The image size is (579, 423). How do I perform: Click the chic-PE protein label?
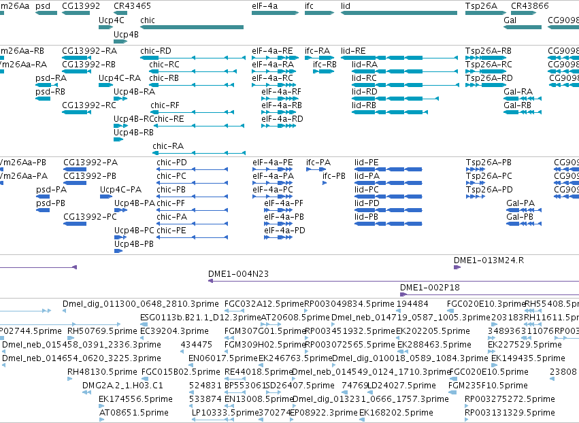[171, 231]
